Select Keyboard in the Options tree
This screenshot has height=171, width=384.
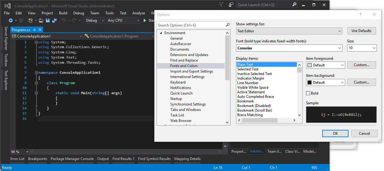pyautogui.click(x=178, y=82)
